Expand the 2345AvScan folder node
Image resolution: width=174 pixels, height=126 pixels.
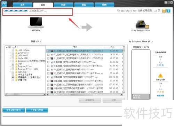(x=10, y=53)
